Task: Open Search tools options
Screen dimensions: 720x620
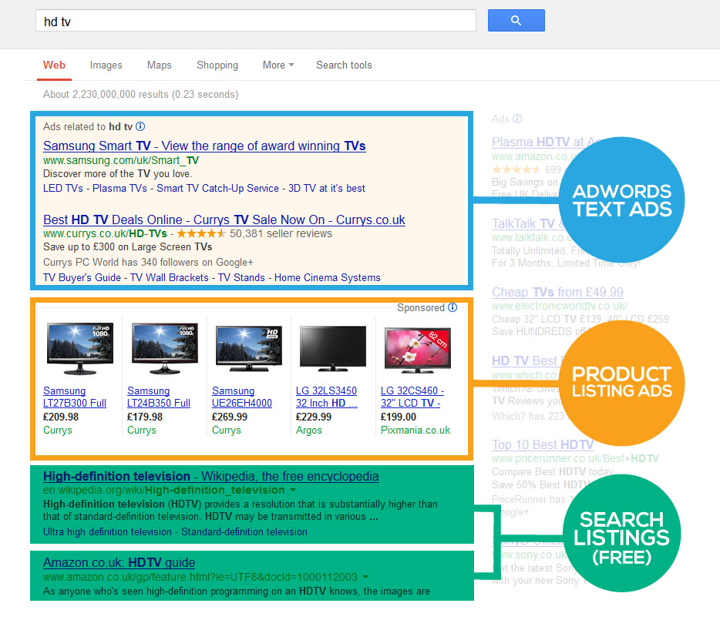Action: click(x=344, y=65)
